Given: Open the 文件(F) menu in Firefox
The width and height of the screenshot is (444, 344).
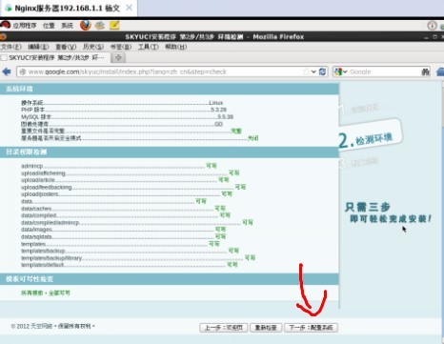Looking at the screenshot, I should (10, 47).
